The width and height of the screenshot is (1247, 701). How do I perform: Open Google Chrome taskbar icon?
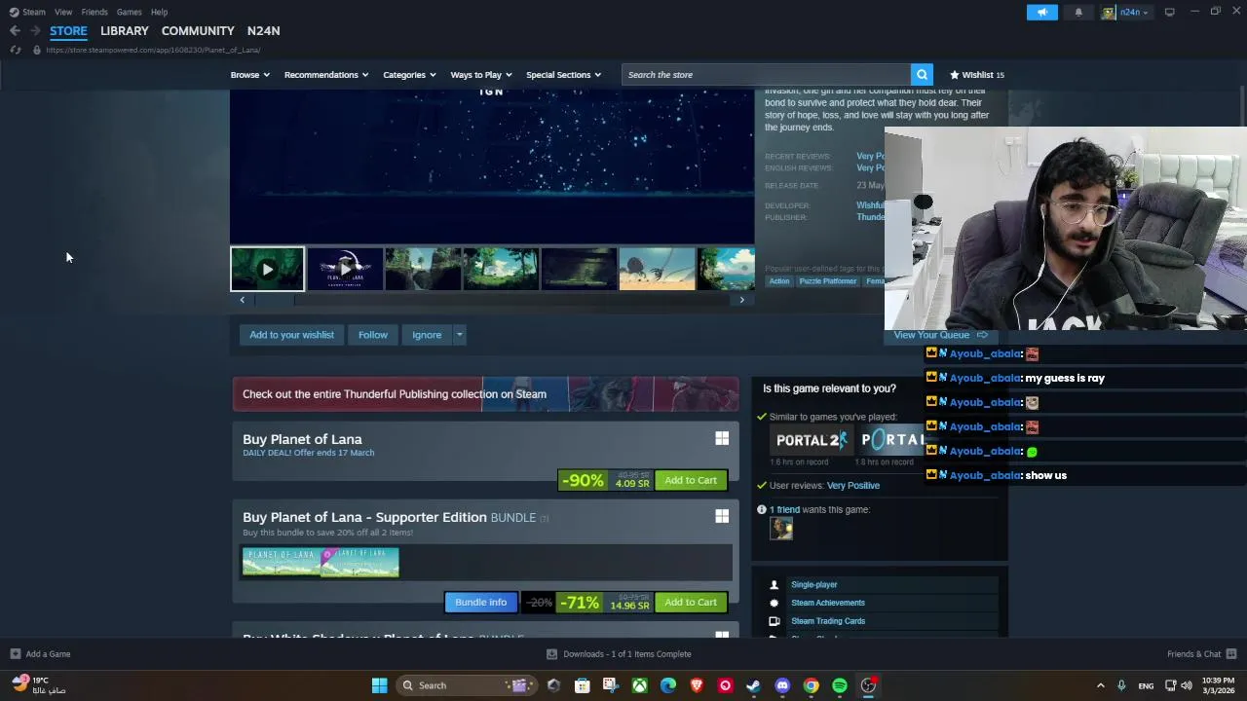point(811,685)
